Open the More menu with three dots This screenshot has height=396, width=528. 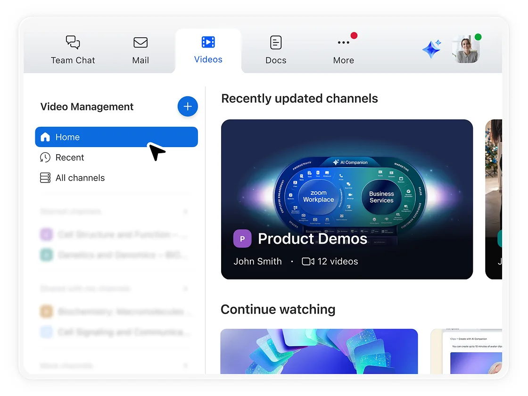point(343,42)
